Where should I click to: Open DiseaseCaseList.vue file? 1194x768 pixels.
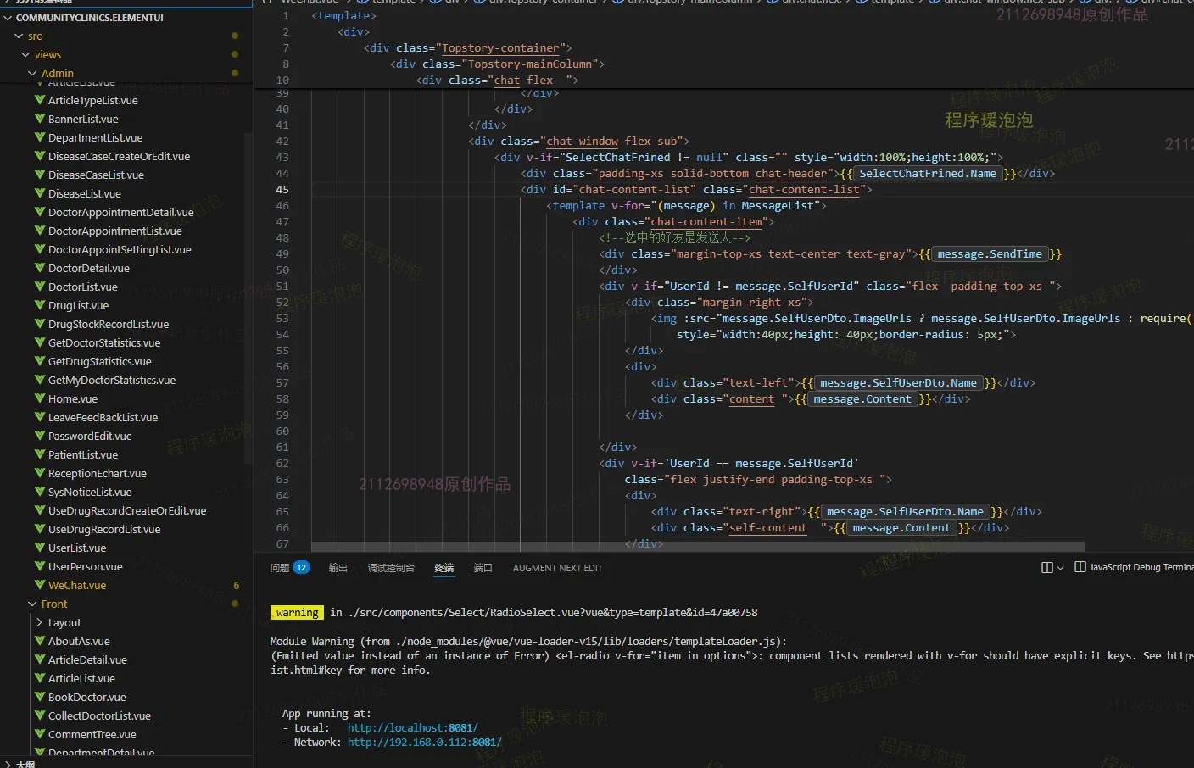96,175
